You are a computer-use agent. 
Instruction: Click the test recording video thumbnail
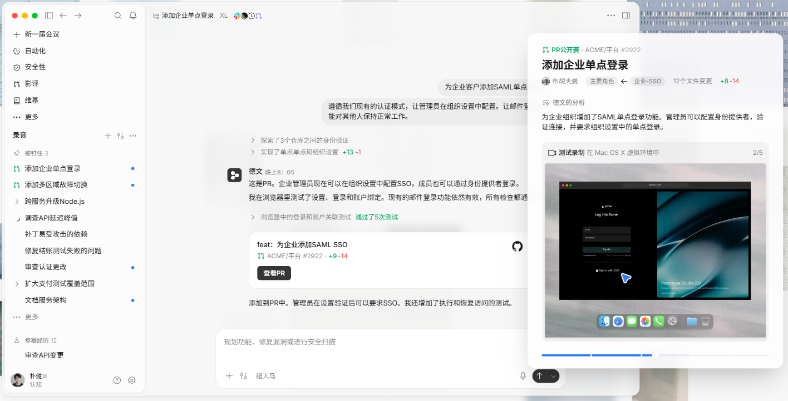pos(655,250)
